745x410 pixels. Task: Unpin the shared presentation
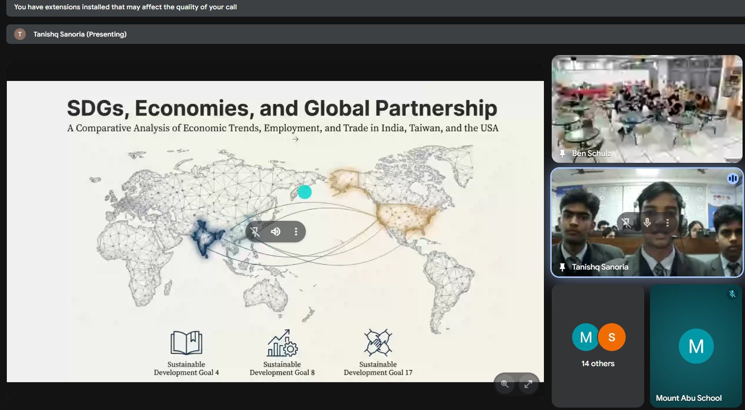click(x=255, y=232)
